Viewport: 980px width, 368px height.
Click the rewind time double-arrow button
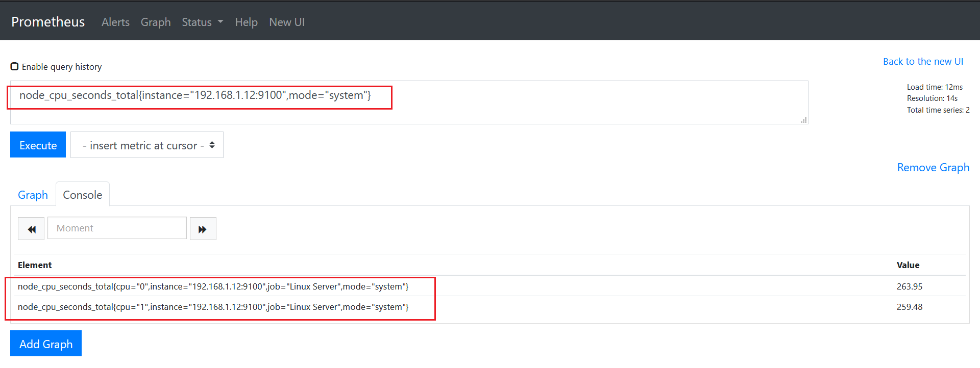(31, 229)
